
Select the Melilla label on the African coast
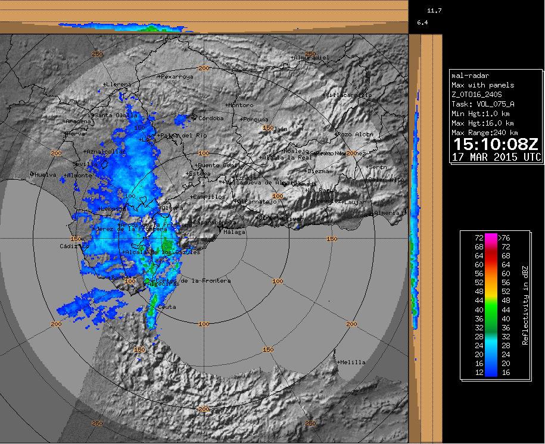pyautogui.click(x=352, y=362)
